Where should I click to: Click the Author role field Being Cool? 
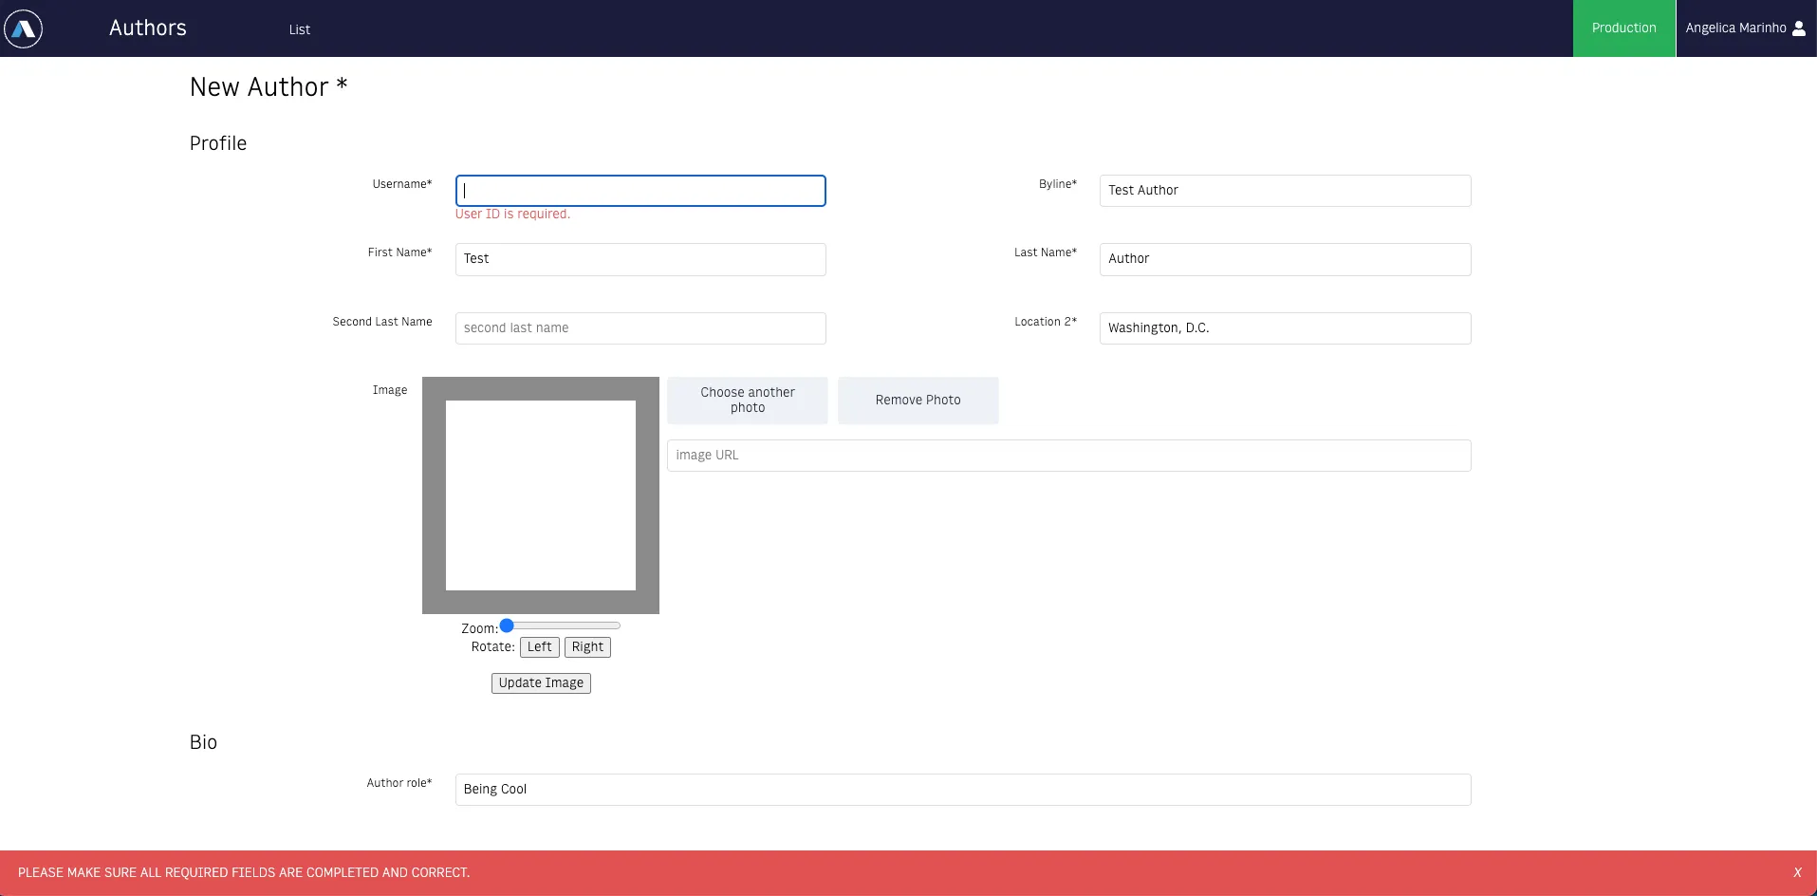point(963,790)
